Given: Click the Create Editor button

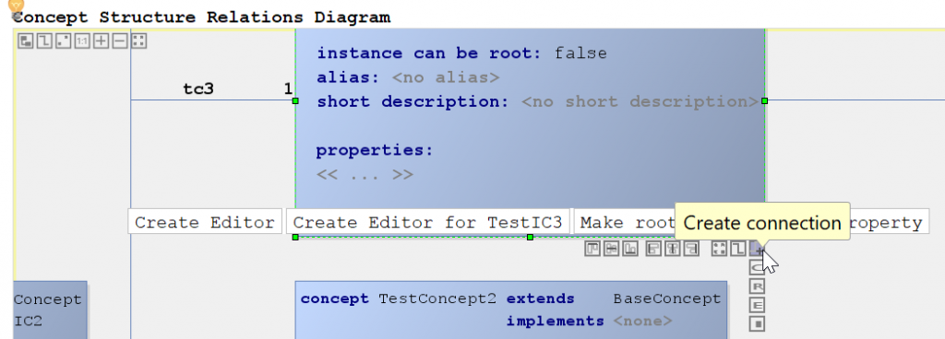Looking at the screenshot, I should [205, 222].
